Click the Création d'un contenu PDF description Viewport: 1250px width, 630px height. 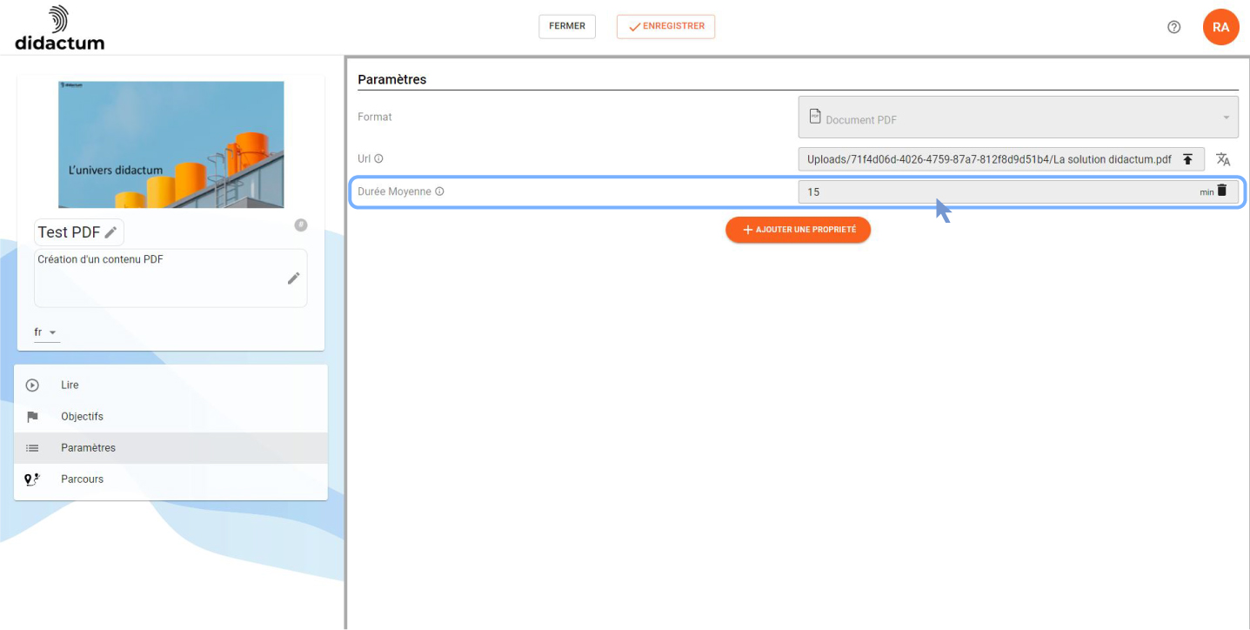point(100,259)
